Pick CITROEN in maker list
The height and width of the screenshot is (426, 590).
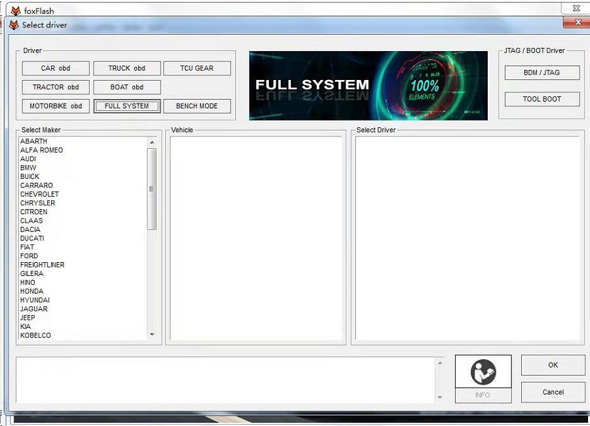tap(33, 212)
